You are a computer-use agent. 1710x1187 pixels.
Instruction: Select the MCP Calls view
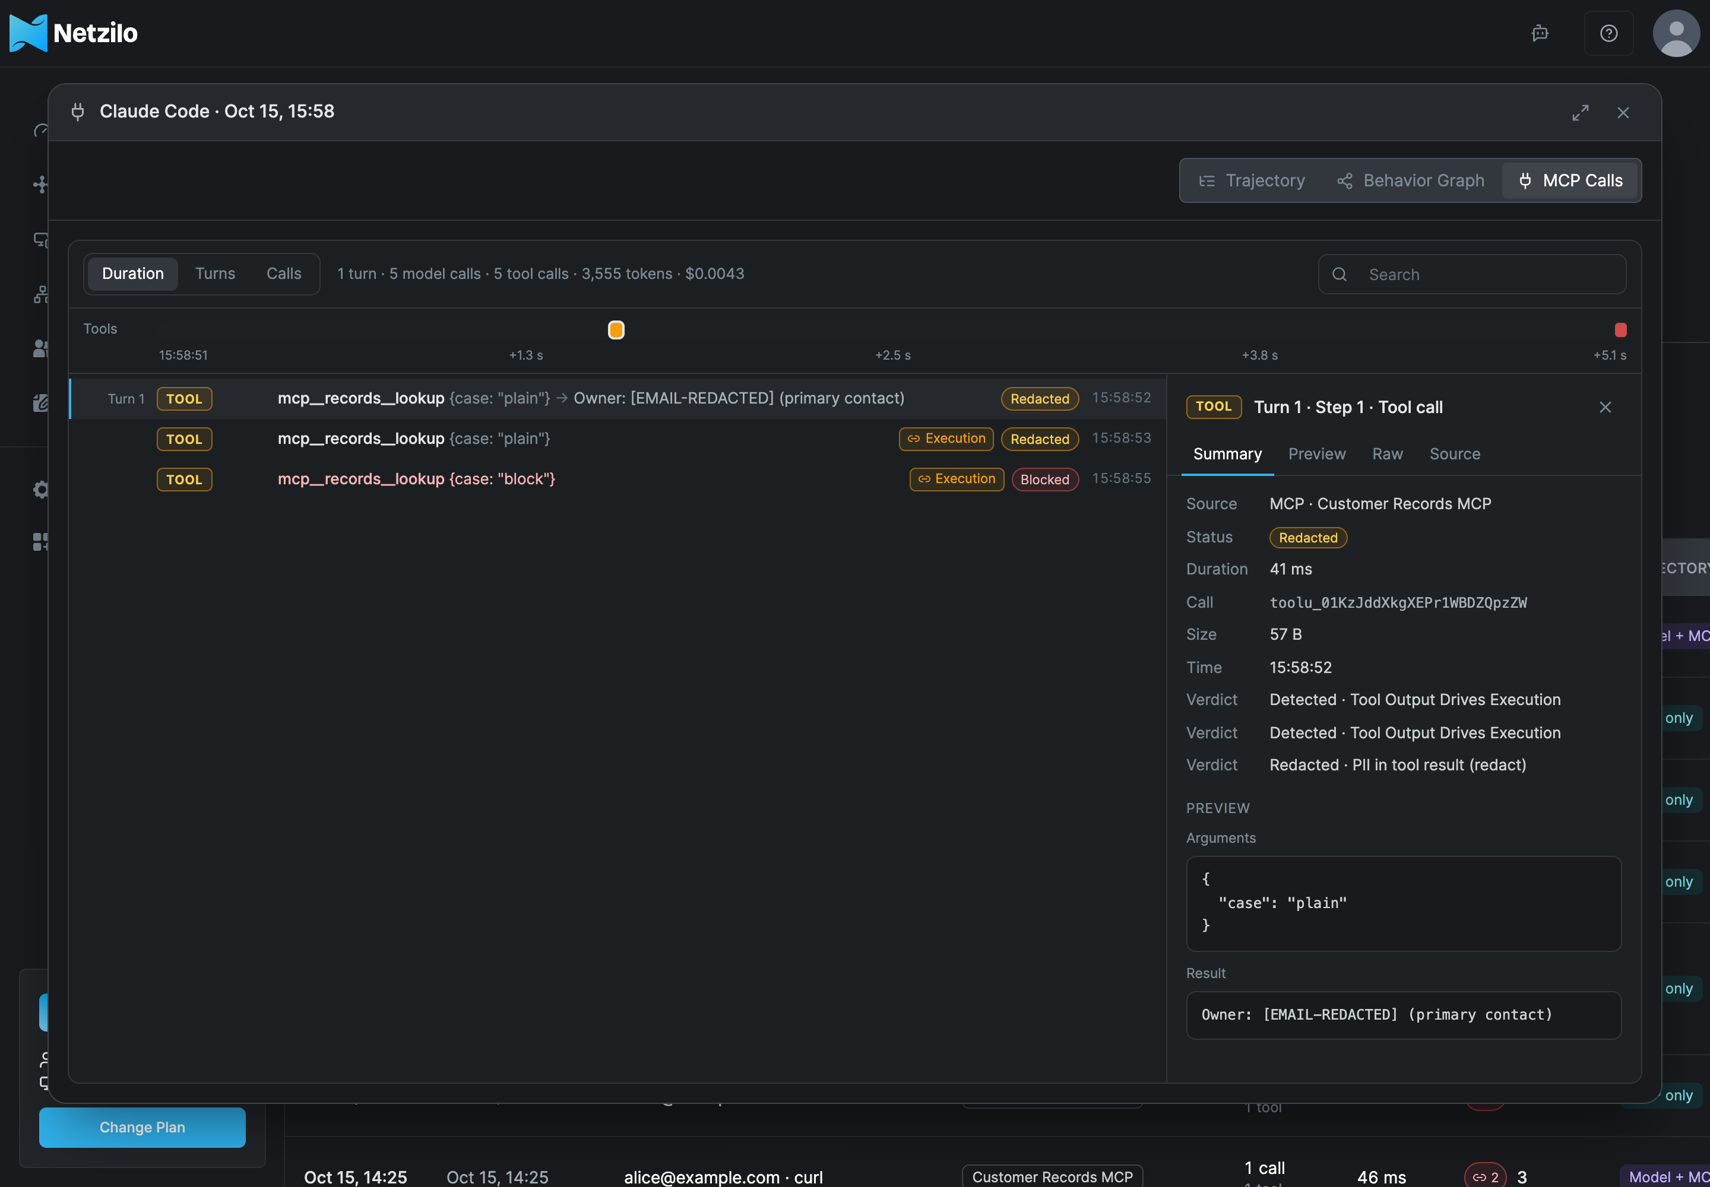[1570, 181]
